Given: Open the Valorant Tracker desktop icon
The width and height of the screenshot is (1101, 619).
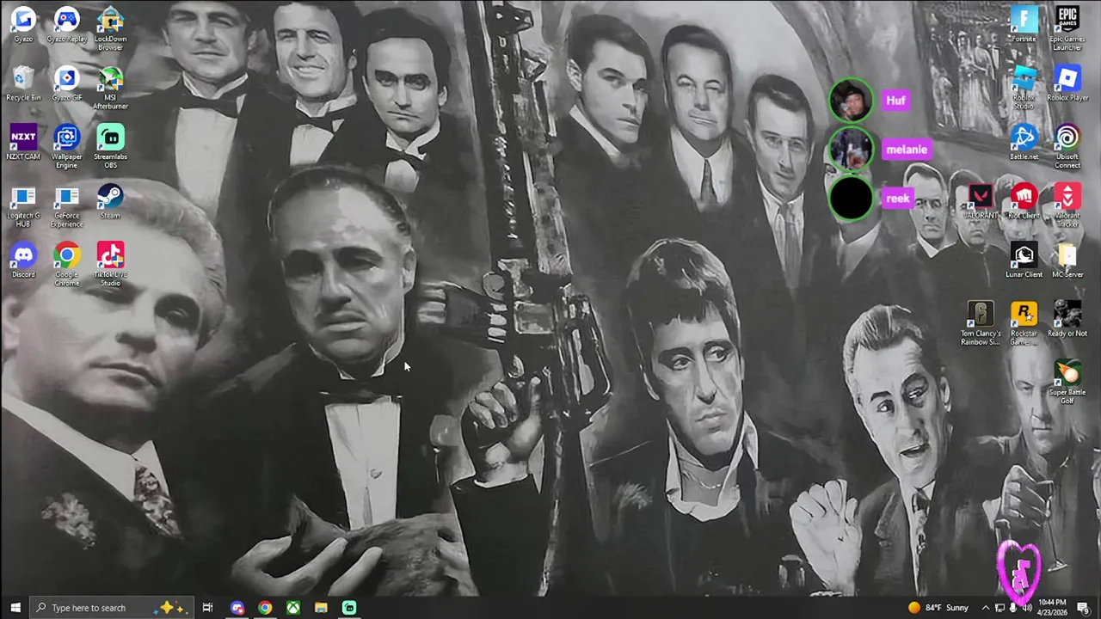Looking at the screenshot, I should point(1067,205).
